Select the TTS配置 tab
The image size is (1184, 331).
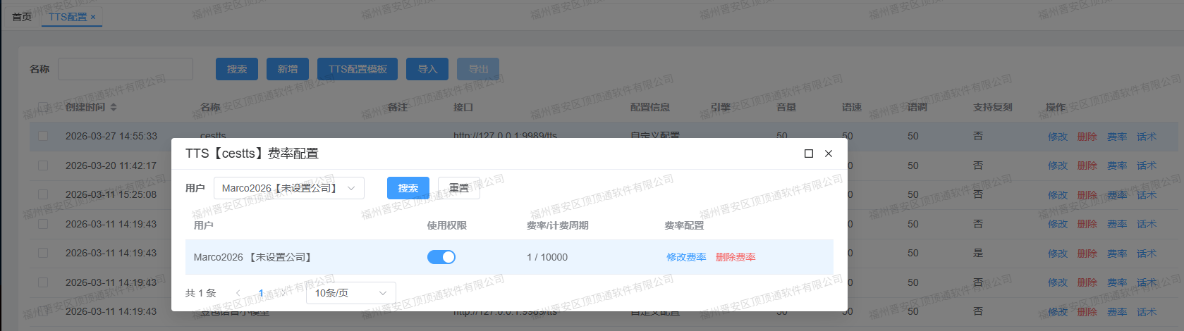(67, 17)
